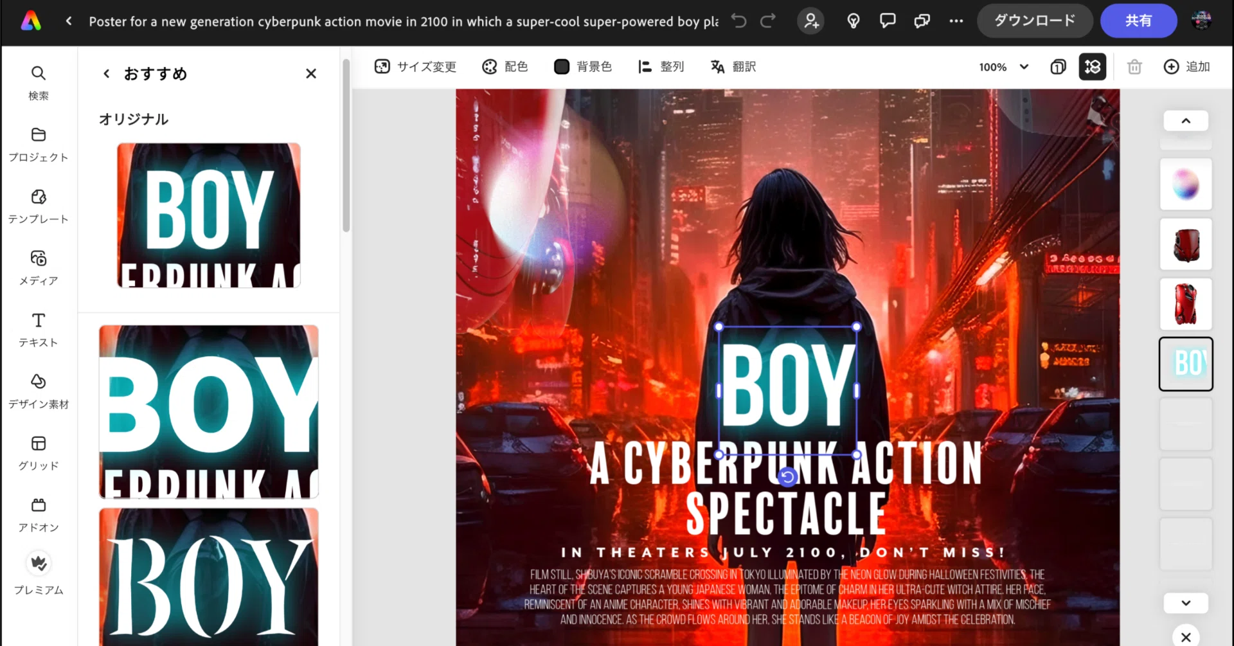Click the blue Share (共有) button
1234x646 pixels.
pos(1138,21)
